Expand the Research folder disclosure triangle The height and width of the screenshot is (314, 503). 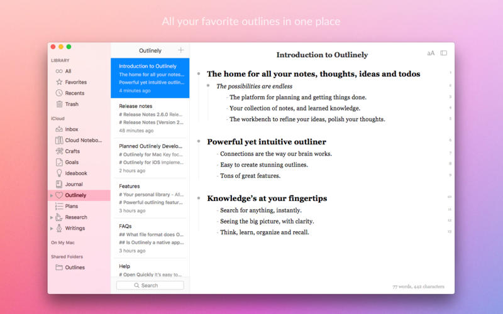click(x=52, y=217)
